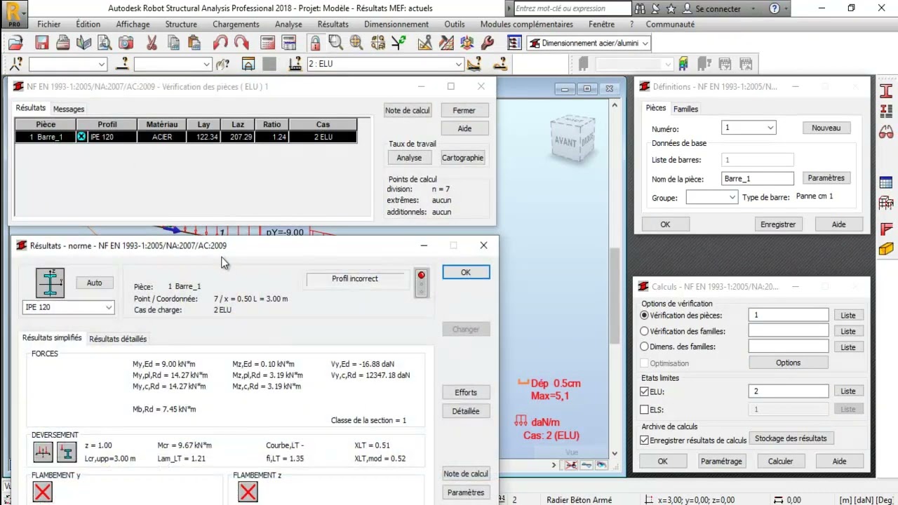Click the Stockage des résultats button
Viewport: 898px width, 505px height.
coord(791,438)
